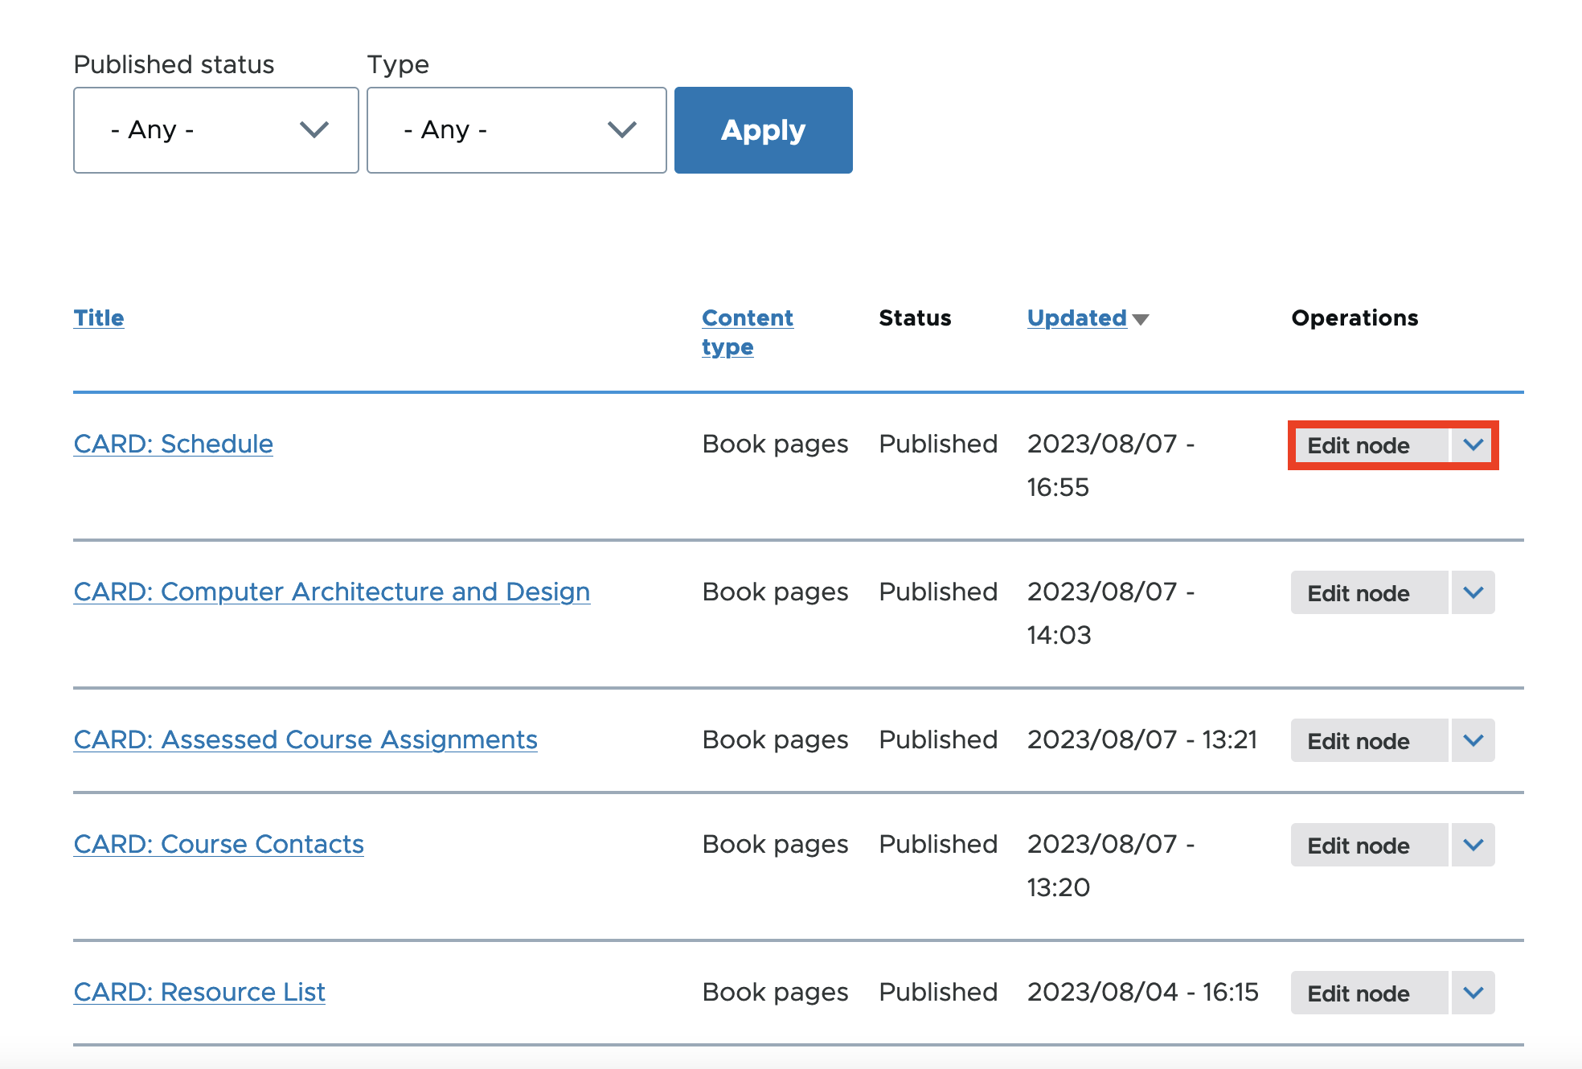Open the CARD: Resource List page
1582x1069 pixels.
pos(199,992)
